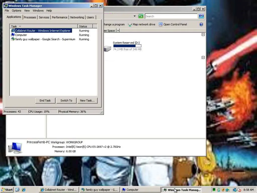Viewport: 257px width, 193px height.
Task: Switch to the Processes tab
Action: click(x=30, y=17)
